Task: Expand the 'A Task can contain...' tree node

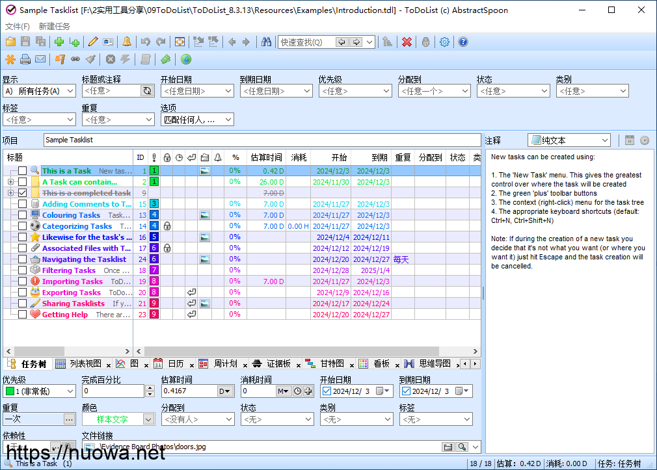Action: pyautogui.click(x=10, y=182)
